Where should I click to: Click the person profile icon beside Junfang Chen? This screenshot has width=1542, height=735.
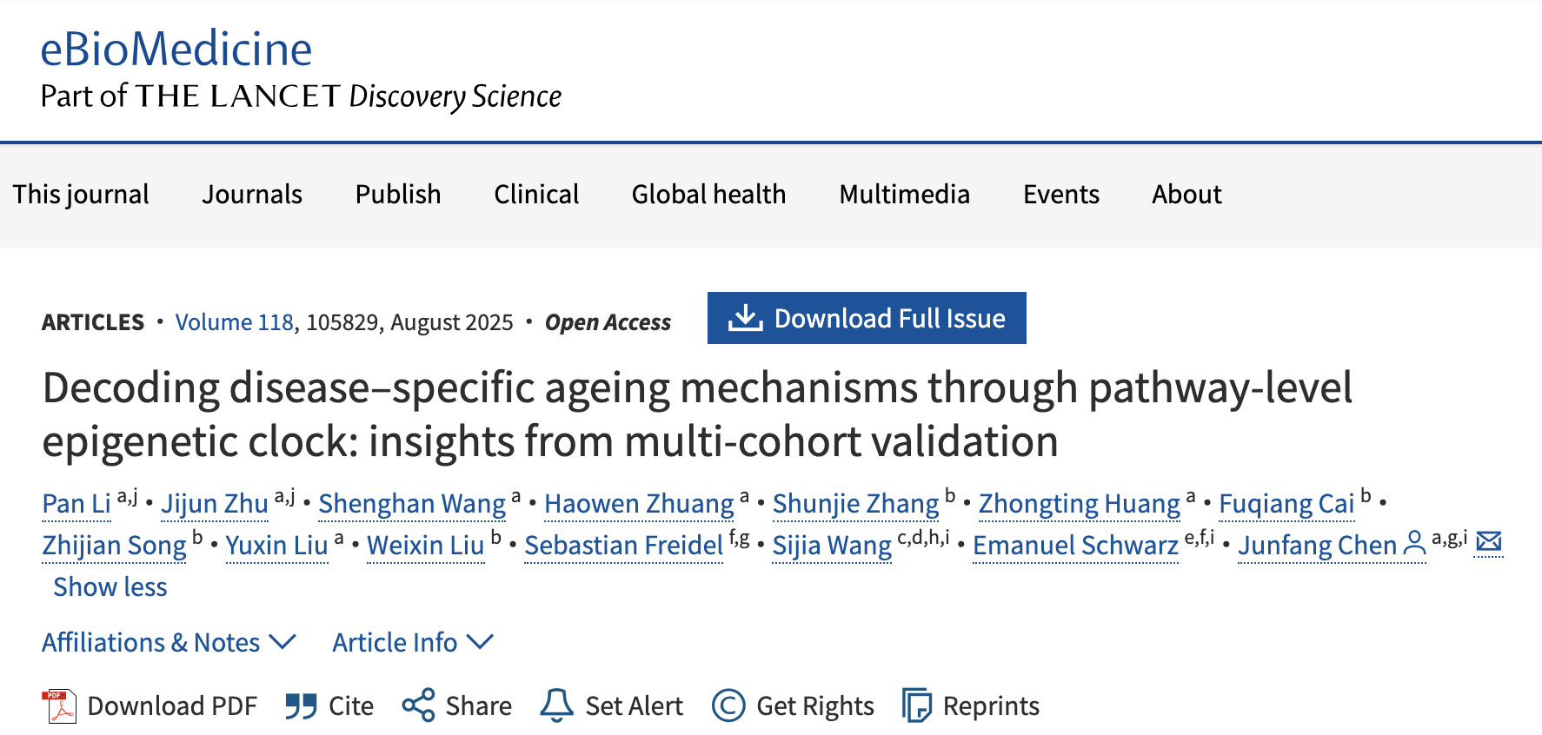[x=1415, y=544]
